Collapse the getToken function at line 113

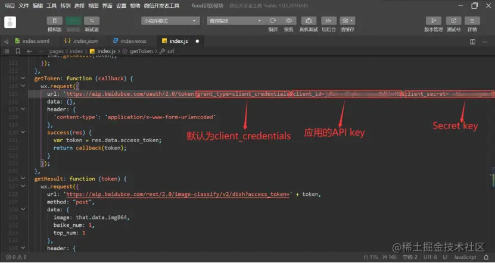tap(23, 78)
